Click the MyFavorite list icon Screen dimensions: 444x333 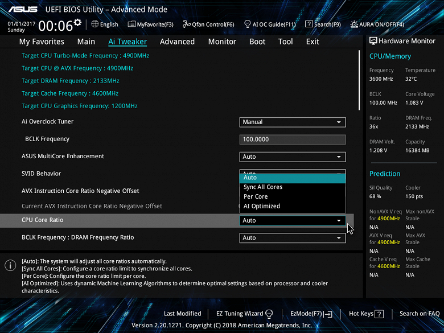131,24
